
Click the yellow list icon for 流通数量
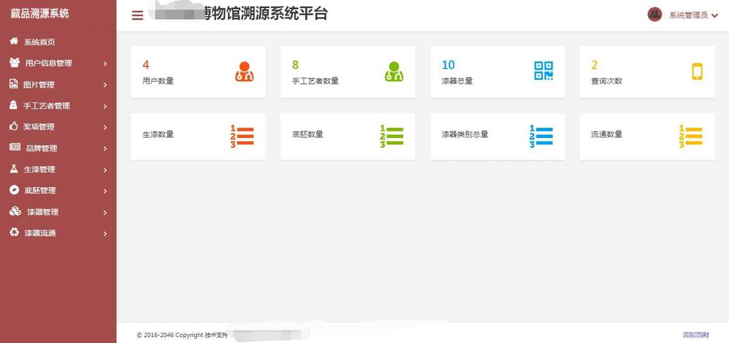[690, 136]
